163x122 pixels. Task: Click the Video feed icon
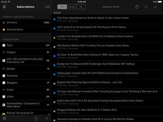pyautogui.click(x=4, y=97)
